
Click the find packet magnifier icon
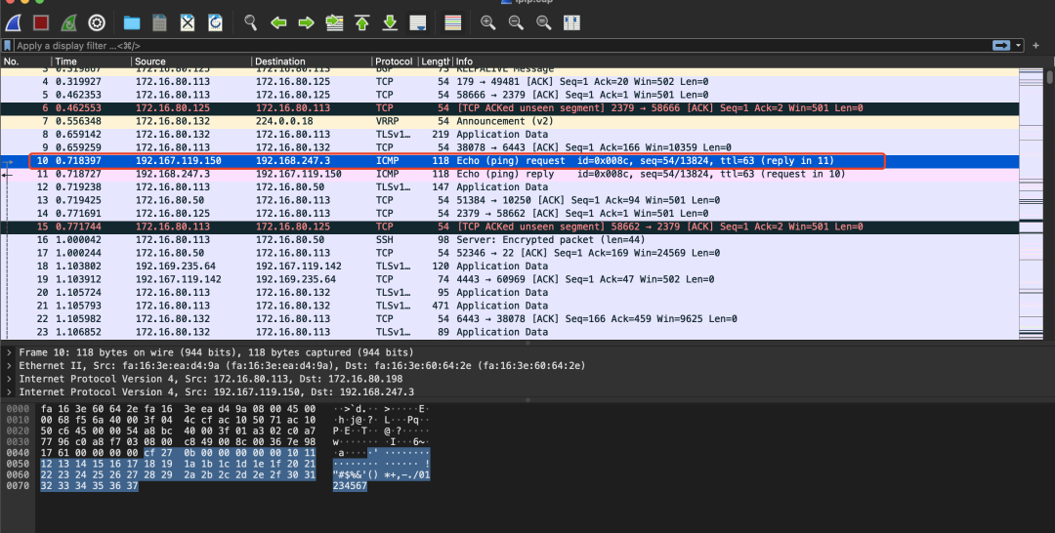[250, 21]
